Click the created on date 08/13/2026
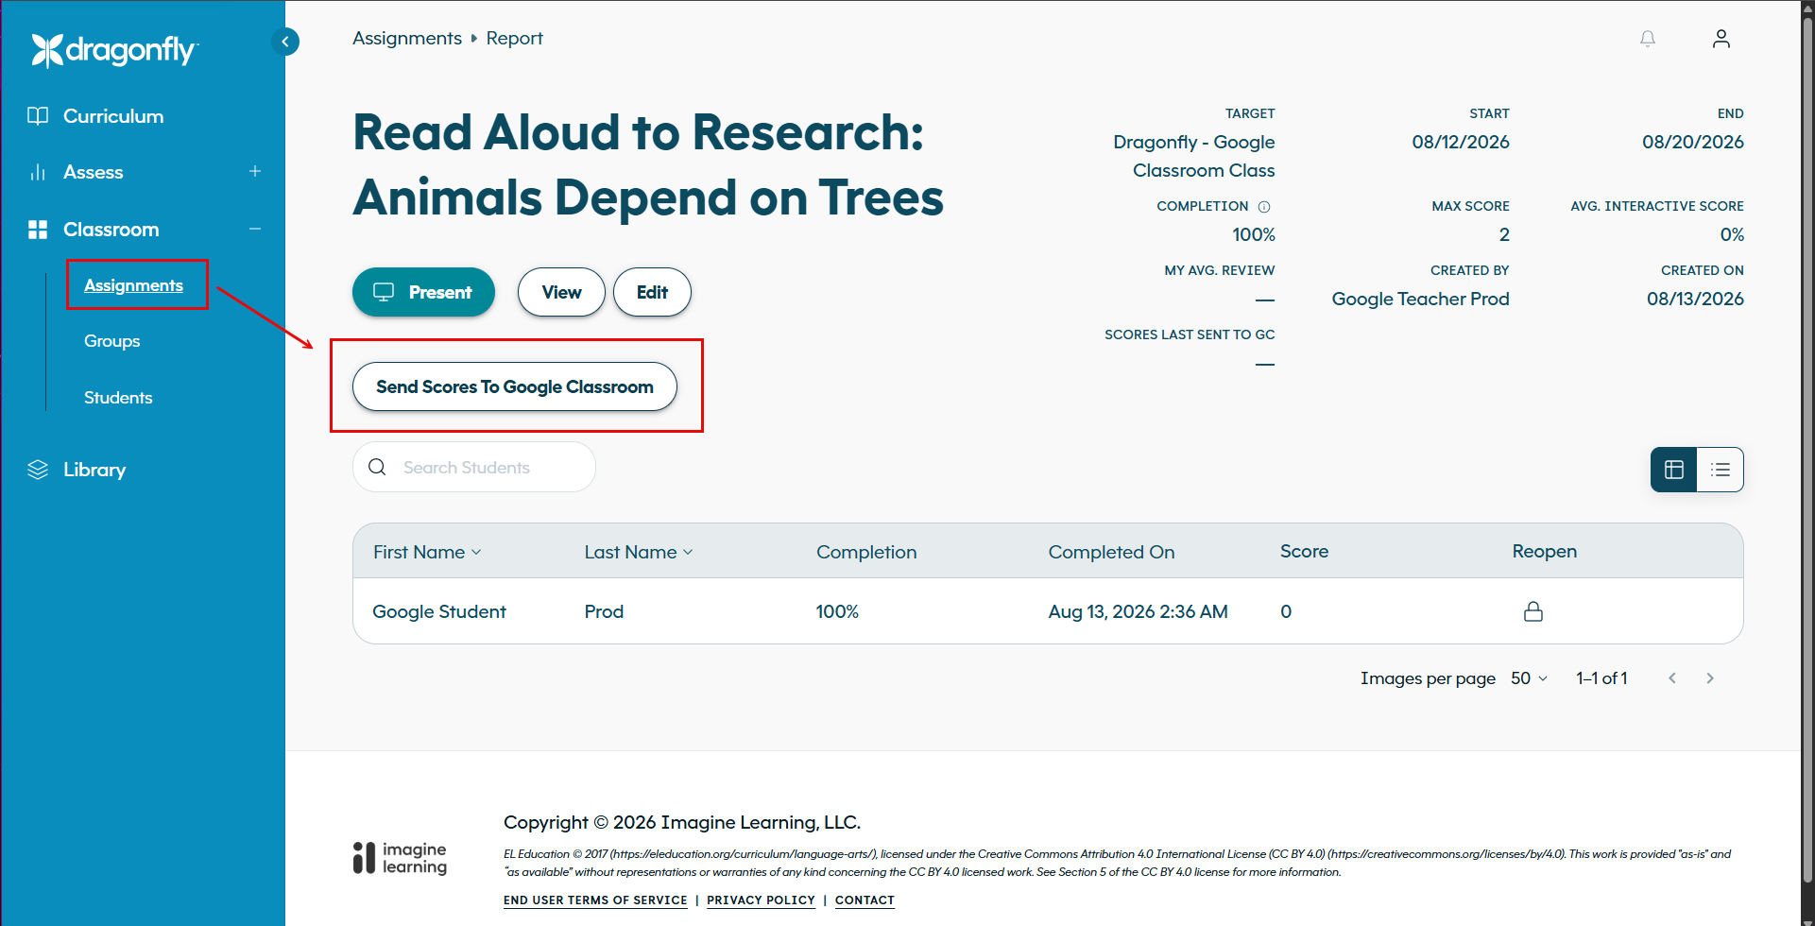The height and width of the screenshot is (926, 1815). pos(1695,299)
